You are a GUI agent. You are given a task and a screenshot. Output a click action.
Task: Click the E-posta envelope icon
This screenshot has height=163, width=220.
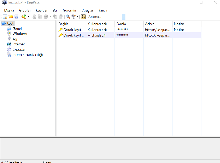(9, 49)
